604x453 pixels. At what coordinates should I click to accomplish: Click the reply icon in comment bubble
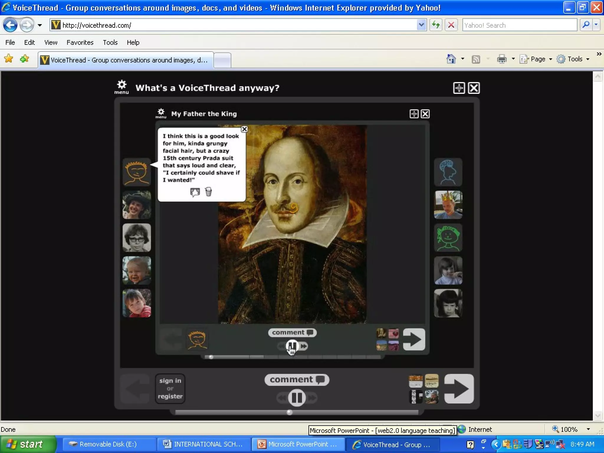[x=195, y=192]
